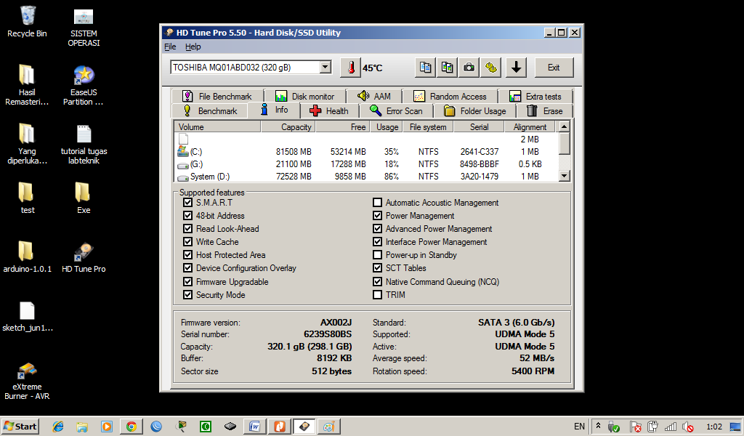Open Windows Explorer from taskbar
Image resolution: width=744 pixels, height=436 pixels.
(x=83, y=427)
